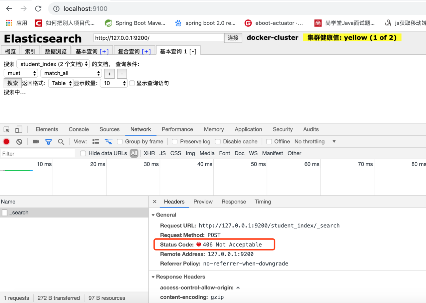Toggle the device toolbar icon
Viewport: 426px width, 303px height.
pos(19,129)
